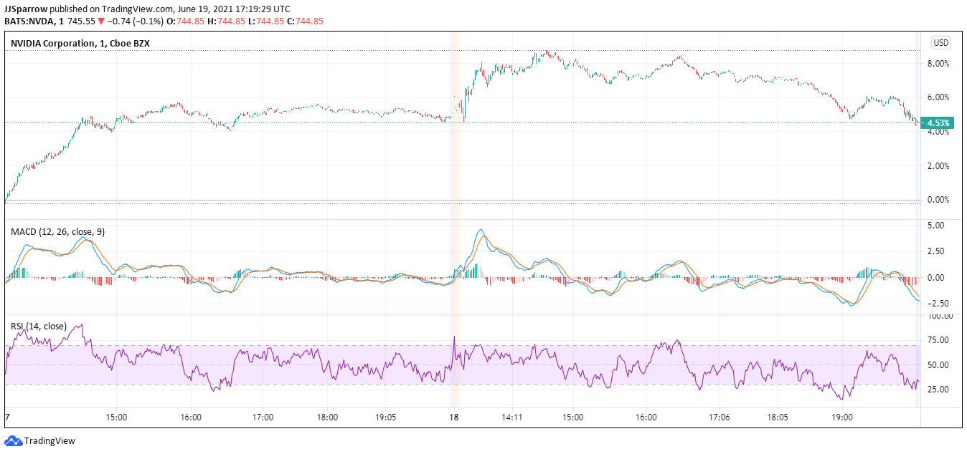
Task: Click the BATS:NVDA ticker symbol text
Action: point(29,21)
